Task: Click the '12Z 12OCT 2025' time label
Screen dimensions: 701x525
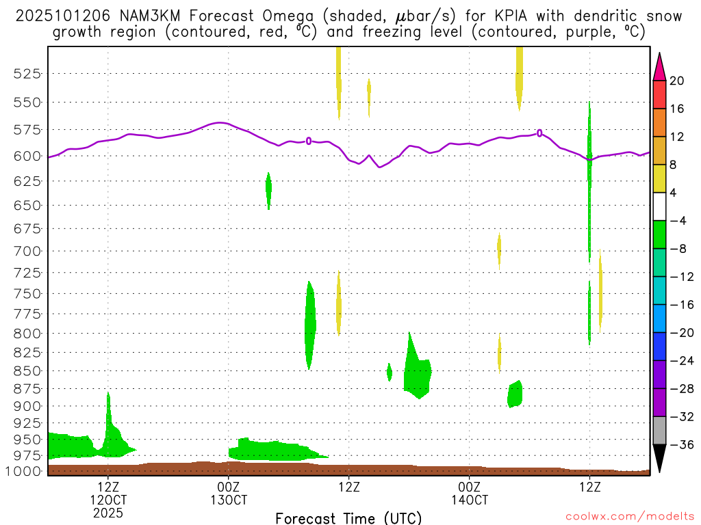Action: 108,500
